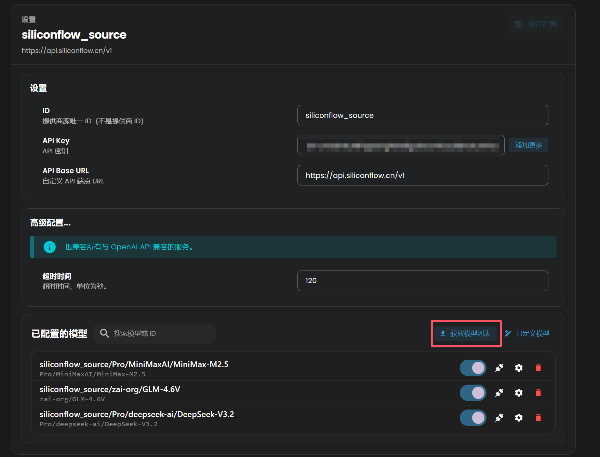Image resolution: width=600 pixels, height=457 pixels.
Task: Select the siliconflow_source/Pro/deepseek-ai/DeepSeek-V3.2 row name
Action: (x=137, y=414)
